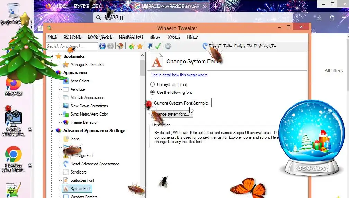Click the Change system font button
349x198 pixels.
(172, 114)
